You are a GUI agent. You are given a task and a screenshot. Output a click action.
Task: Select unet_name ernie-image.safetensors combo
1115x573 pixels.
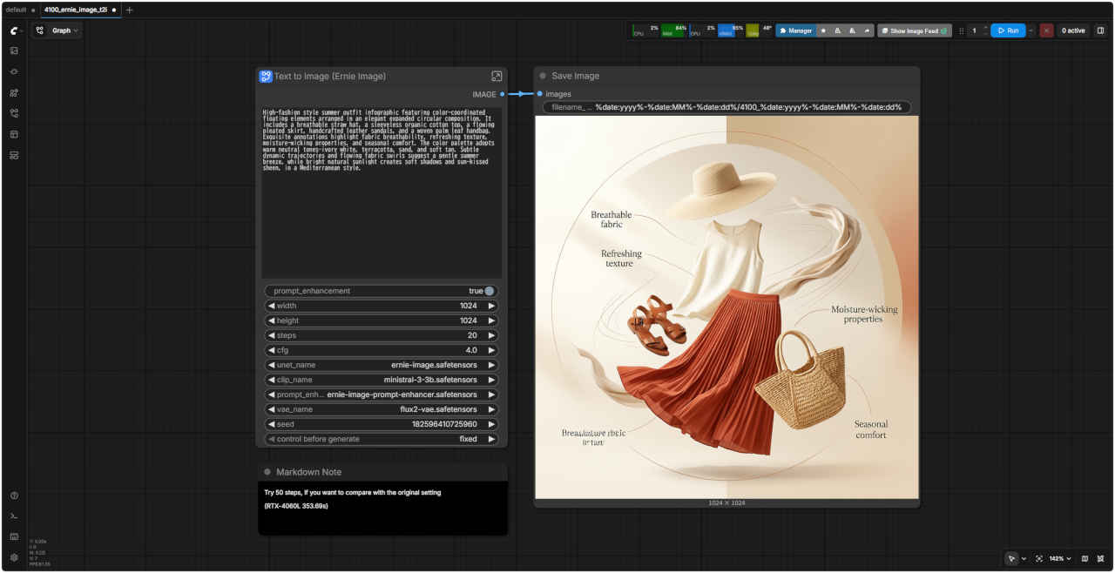click(382, 365)
